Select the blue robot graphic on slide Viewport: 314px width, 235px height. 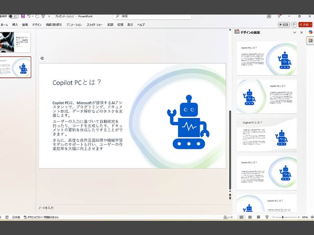click(x=188, y=122)
